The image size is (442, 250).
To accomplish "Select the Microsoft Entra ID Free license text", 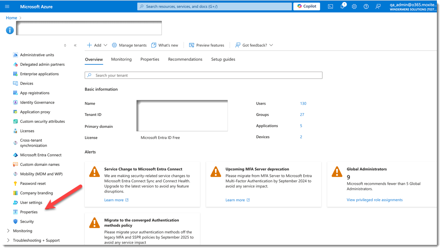I will coord(160,138).
